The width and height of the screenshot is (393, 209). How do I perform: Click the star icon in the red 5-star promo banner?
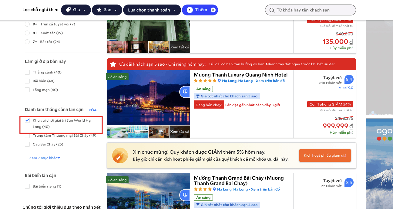click(113, 64)
